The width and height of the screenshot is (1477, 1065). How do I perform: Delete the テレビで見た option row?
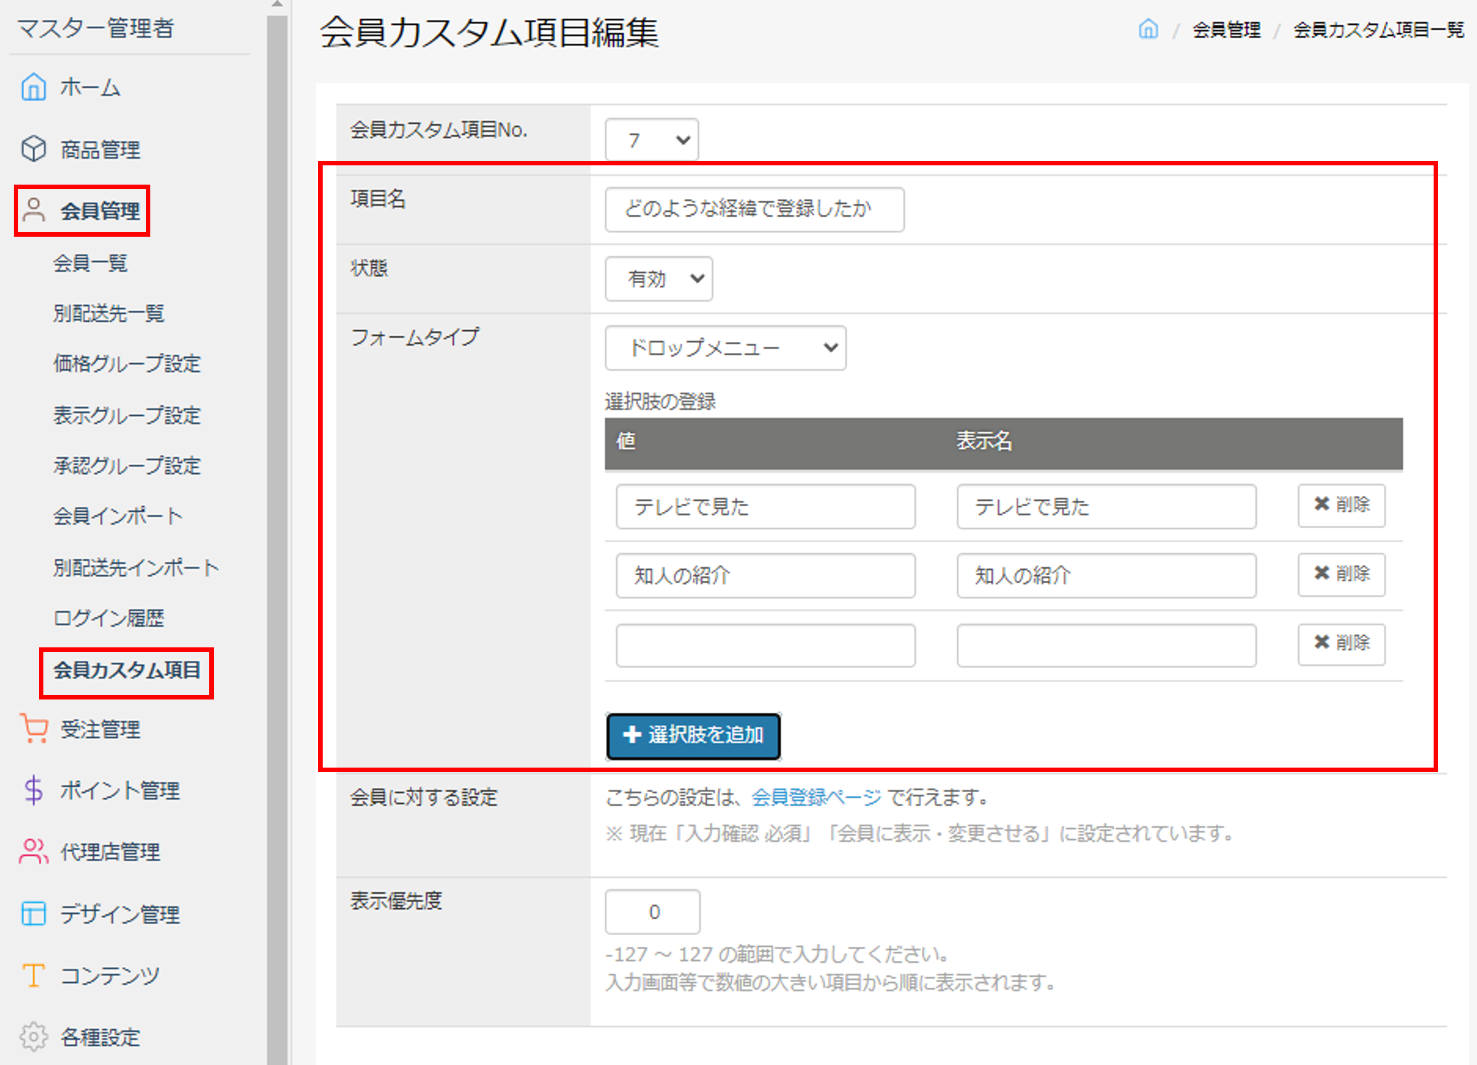coord(1341,505)
